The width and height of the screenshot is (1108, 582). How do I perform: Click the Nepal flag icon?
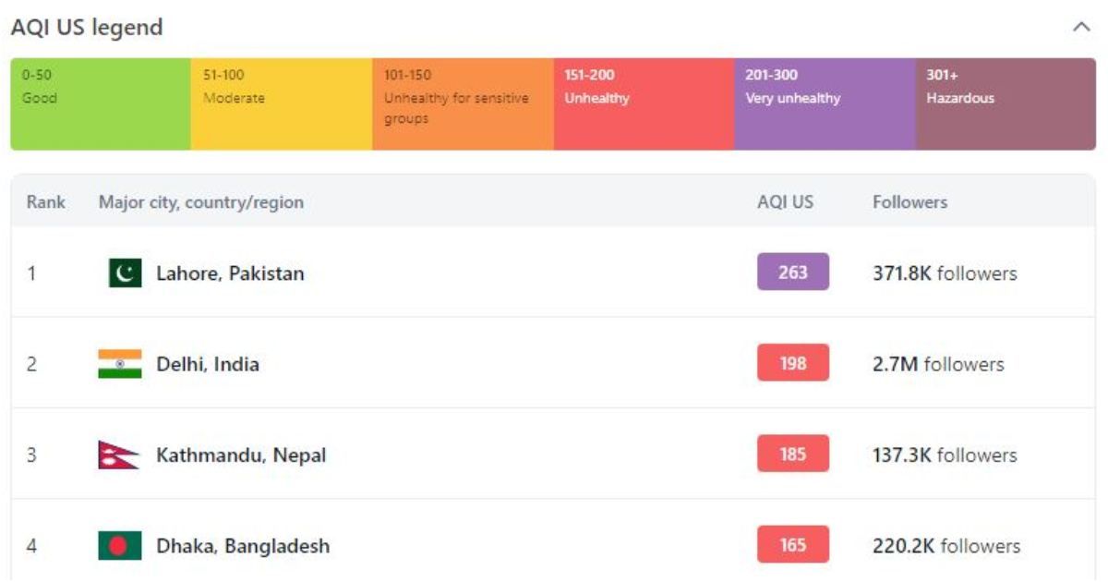(119, 455)
